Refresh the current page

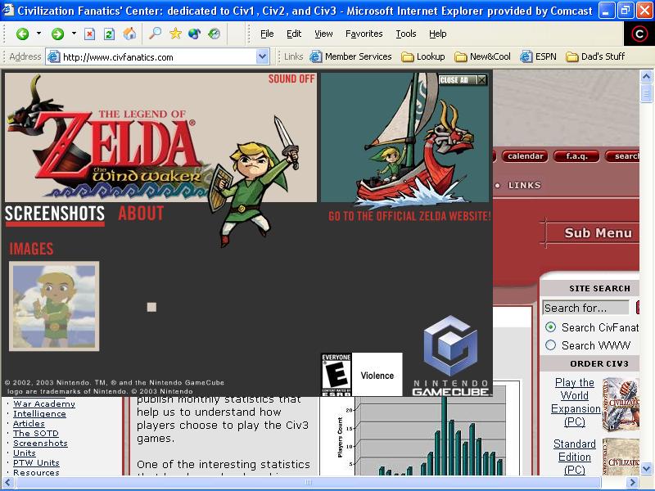[x=109, y=34]
